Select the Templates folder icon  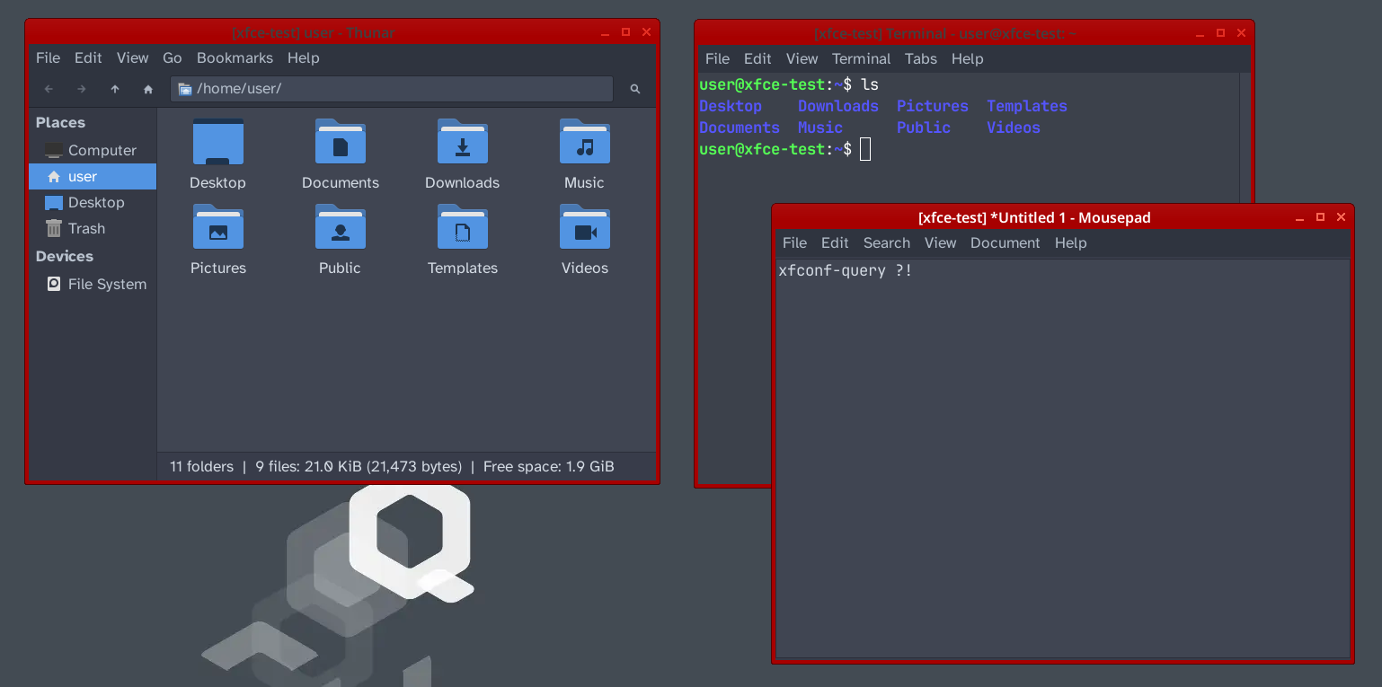click(x=463, y=228)
